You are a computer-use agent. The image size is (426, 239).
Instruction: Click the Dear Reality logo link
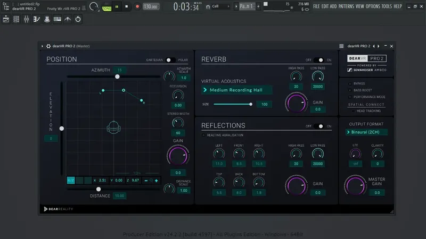click(59, 209)
